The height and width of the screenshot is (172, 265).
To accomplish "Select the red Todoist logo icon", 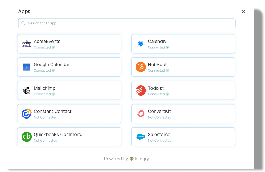I will 141,90.
